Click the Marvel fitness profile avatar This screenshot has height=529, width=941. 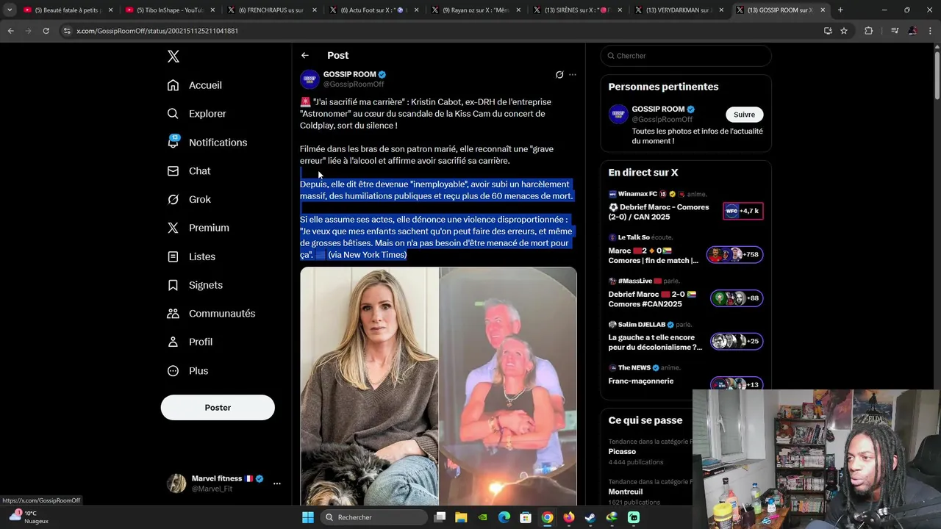point(176,483)
